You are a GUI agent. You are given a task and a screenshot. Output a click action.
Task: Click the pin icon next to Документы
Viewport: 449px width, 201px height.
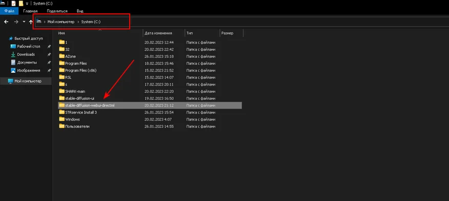click(x=49, y=63)
